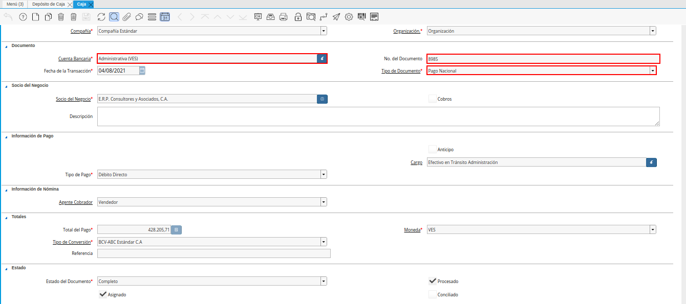Screen dimensions: 686x304
Task: Click the Help question mark icon
Action: click(23, 17)
